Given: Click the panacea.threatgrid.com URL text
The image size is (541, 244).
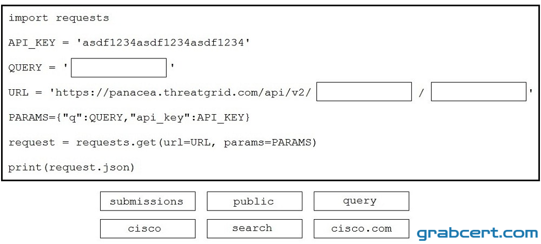Looking at the screenshot, I should point(181,93).
